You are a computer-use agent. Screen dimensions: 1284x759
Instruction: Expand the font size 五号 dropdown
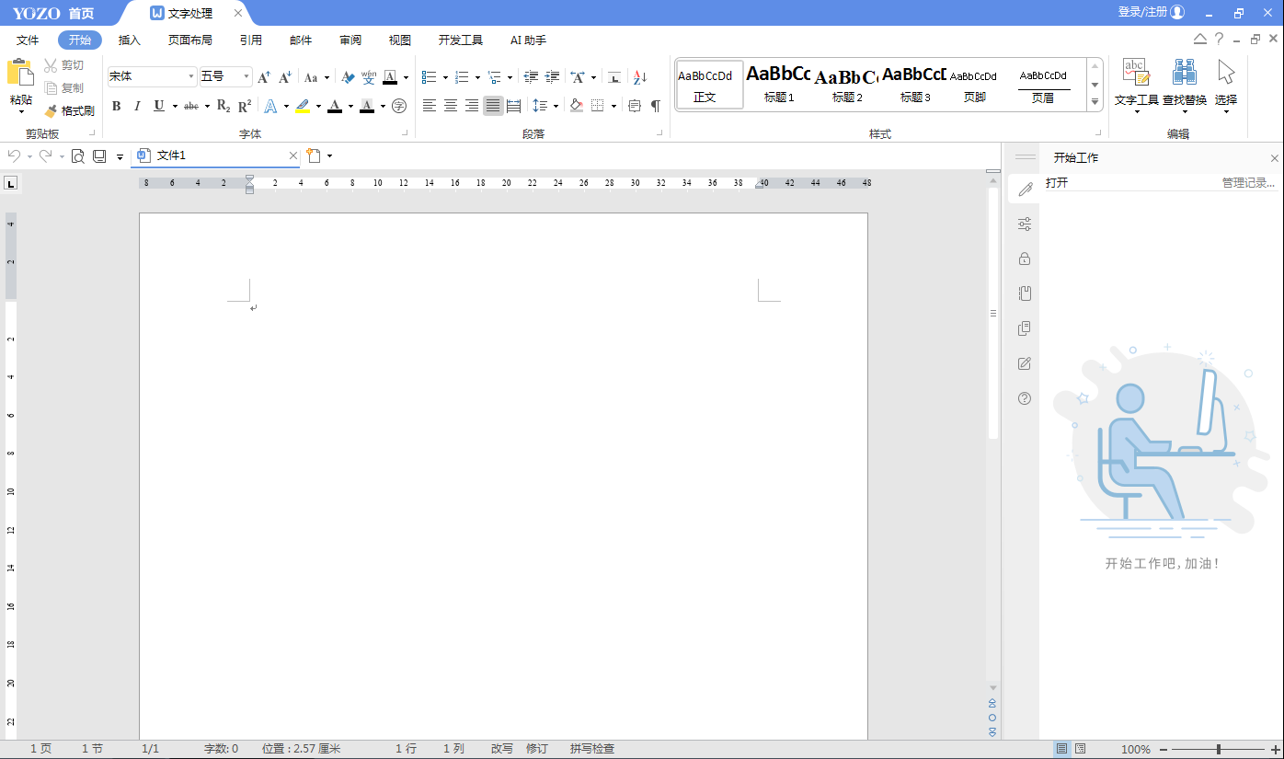246,77
